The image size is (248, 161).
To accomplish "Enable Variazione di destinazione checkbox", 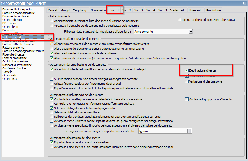I will click(187, 81).
